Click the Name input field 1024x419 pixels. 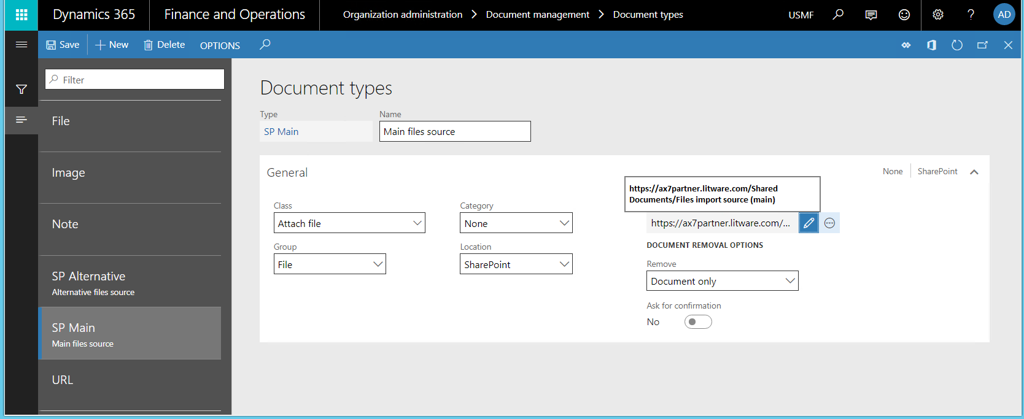[x=455, y=131]
